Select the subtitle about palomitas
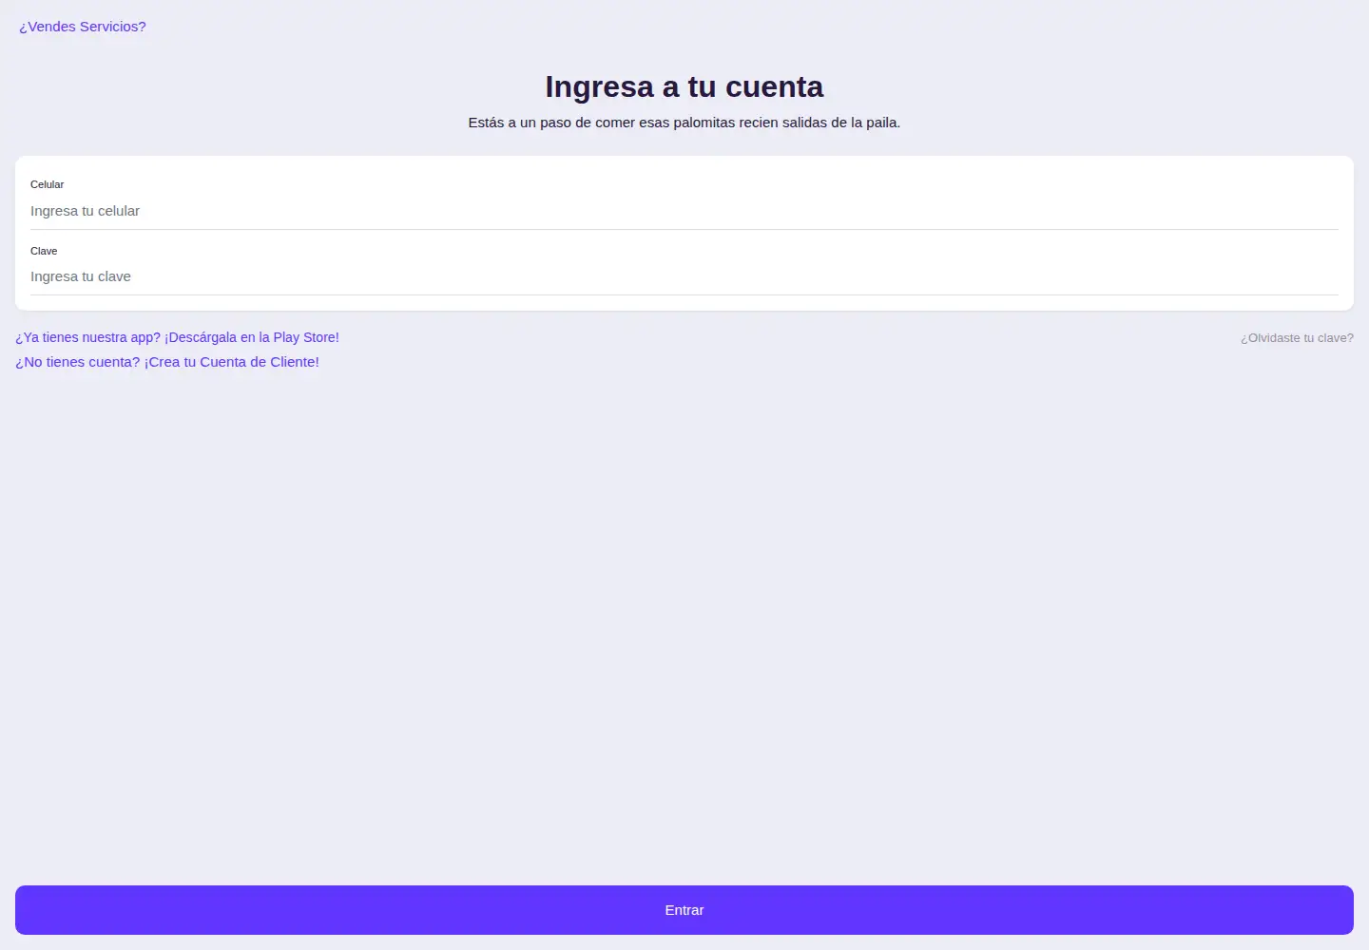1369x950 pixels. [x=684, y=123]
